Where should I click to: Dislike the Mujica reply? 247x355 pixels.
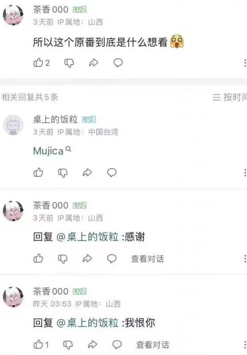(x=63, y=173)
